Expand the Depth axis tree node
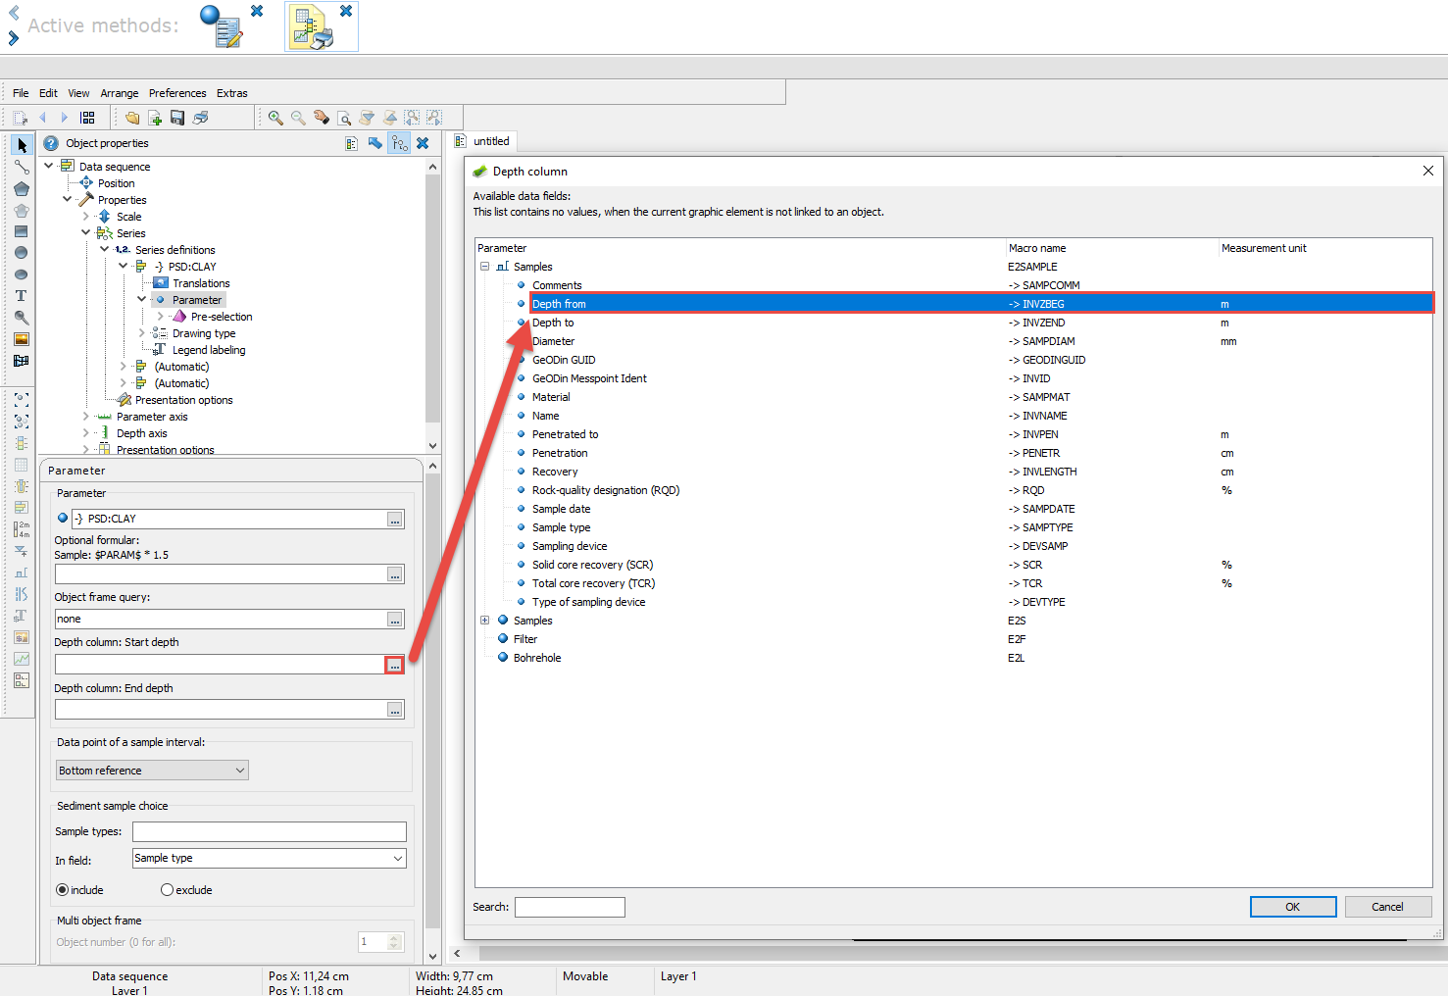Screen dimensions: 1448x996 (86, 433)
